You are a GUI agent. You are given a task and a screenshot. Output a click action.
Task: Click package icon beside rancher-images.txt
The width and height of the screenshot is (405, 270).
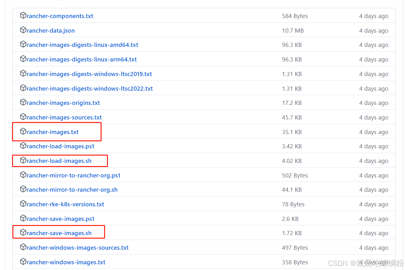pos(23,132)
